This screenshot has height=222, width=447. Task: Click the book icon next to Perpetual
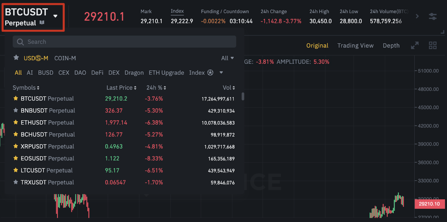coord(42,23)
